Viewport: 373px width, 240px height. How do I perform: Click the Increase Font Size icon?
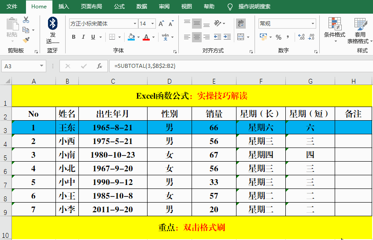click(x=161, y=24)
